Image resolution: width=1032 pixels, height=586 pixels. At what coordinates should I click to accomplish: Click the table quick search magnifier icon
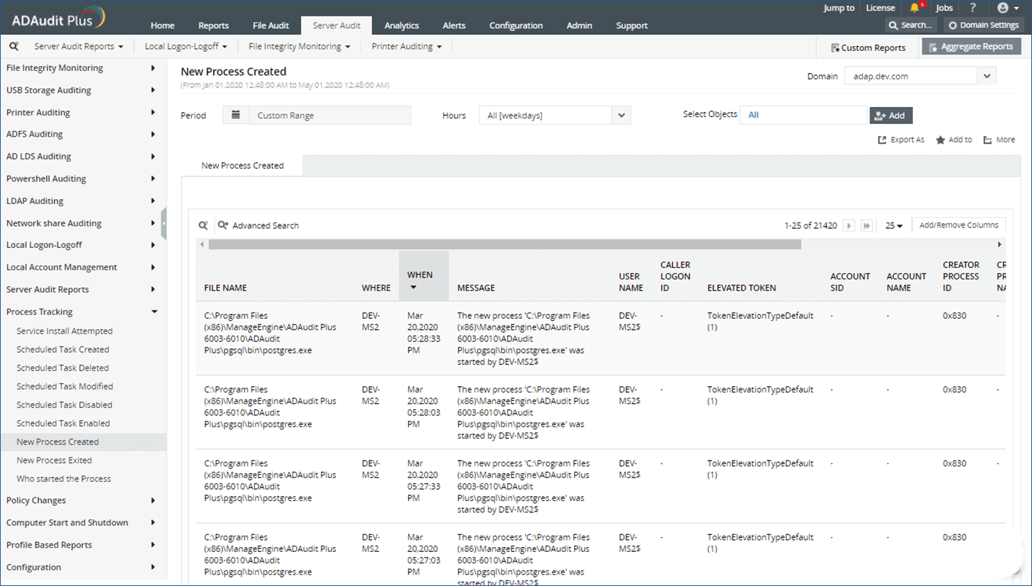pos(203,225)
